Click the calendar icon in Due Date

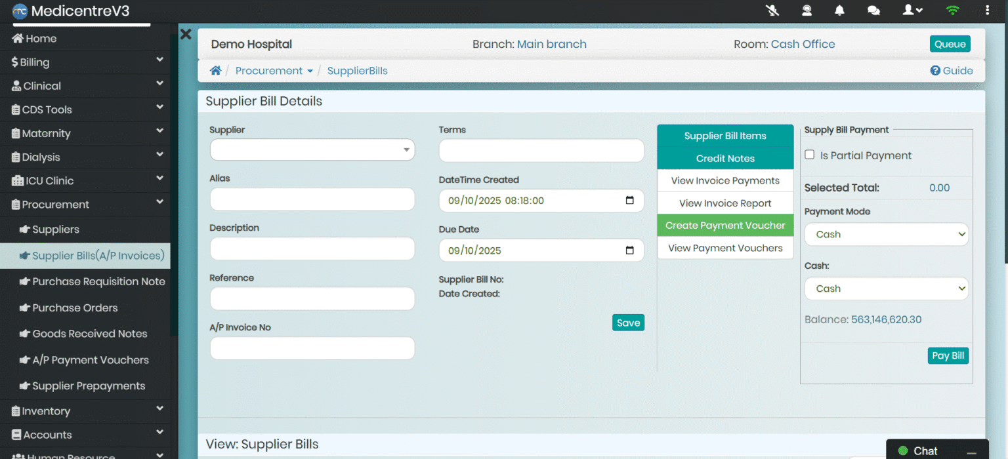629,250
